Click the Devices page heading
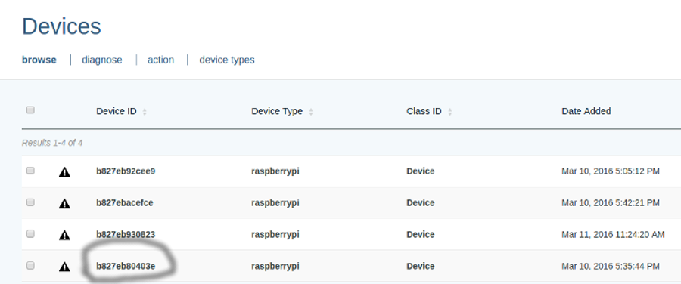 61,26
